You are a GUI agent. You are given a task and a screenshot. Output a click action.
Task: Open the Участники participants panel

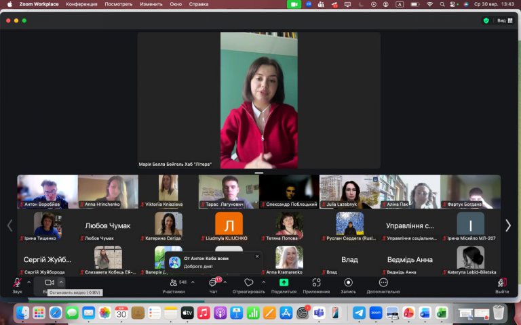174,286
